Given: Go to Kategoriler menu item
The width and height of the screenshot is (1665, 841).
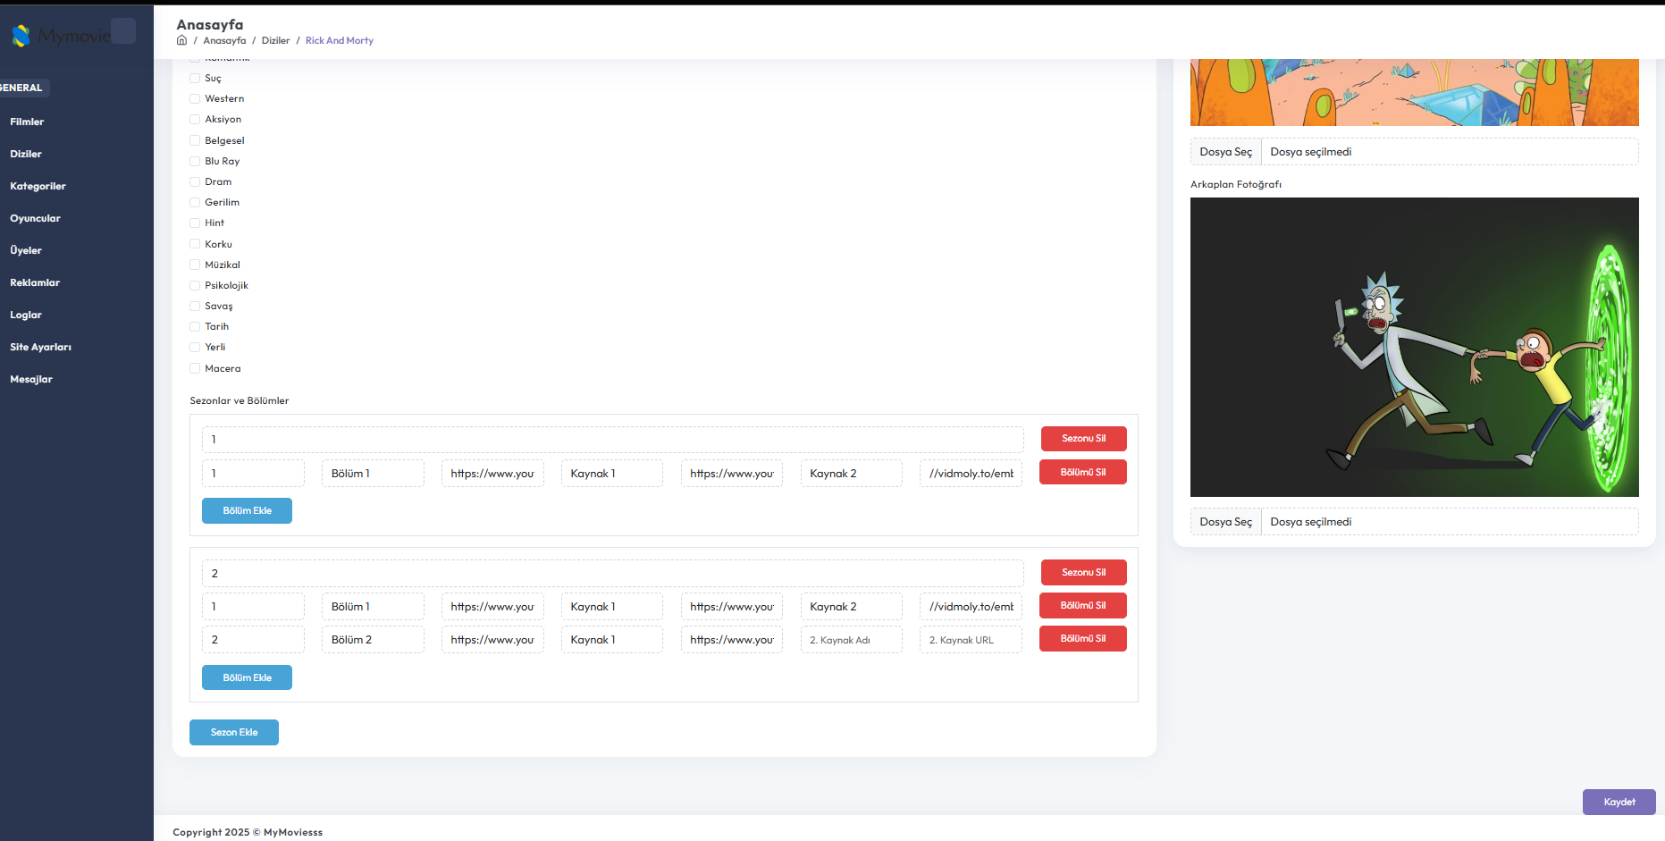Looking at the screenshot, I should click(x=38, y=186).
